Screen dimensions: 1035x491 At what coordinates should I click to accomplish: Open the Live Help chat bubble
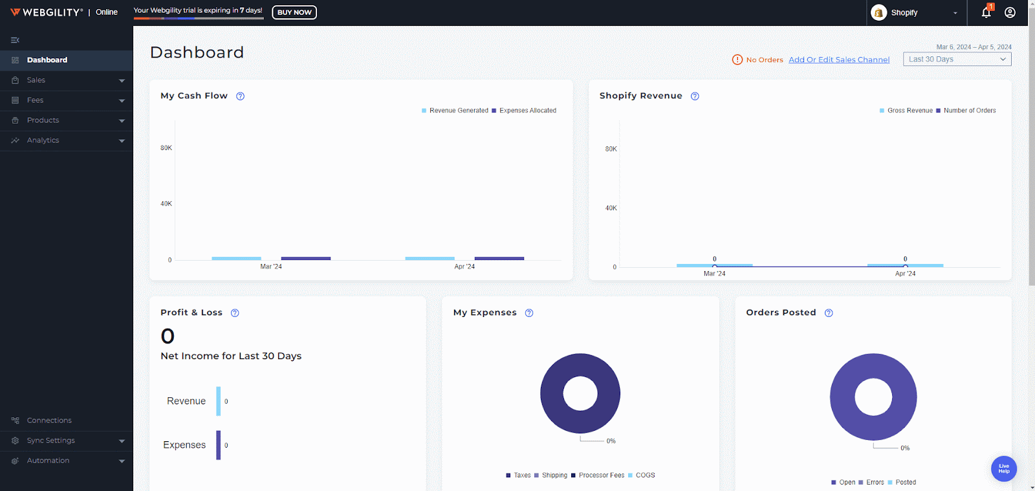tap(1003, 468)
